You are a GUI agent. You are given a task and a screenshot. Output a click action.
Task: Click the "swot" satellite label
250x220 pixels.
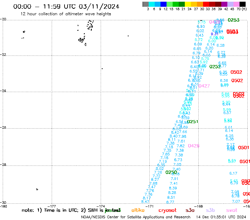232,211
